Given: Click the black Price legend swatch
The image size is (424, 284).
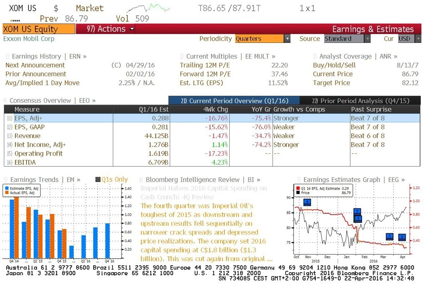Looking at the screenshot, I should pos(298,193).
